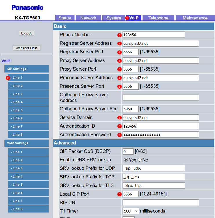Open the Network tab
The height and width of the screenshot is (218, 215).
(88, 18)
